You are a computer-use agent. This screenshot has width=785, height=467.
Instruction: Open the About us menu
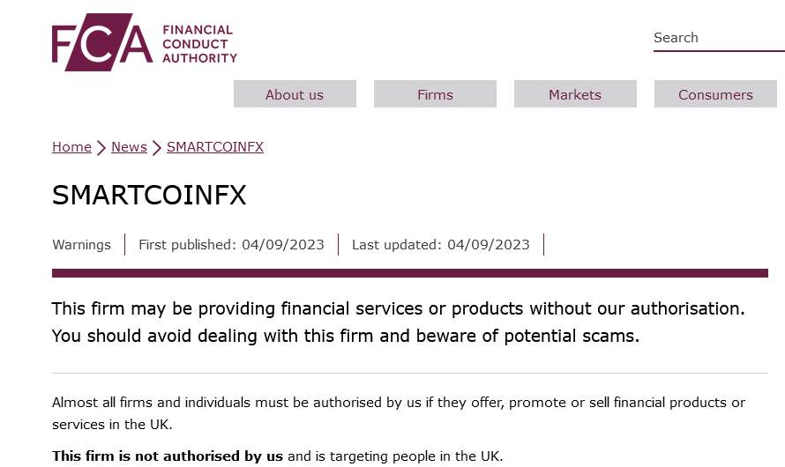pos(295,94)
